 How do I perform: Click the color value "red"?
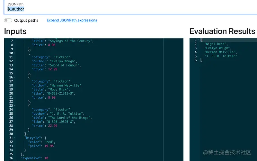tap(49, 142)
